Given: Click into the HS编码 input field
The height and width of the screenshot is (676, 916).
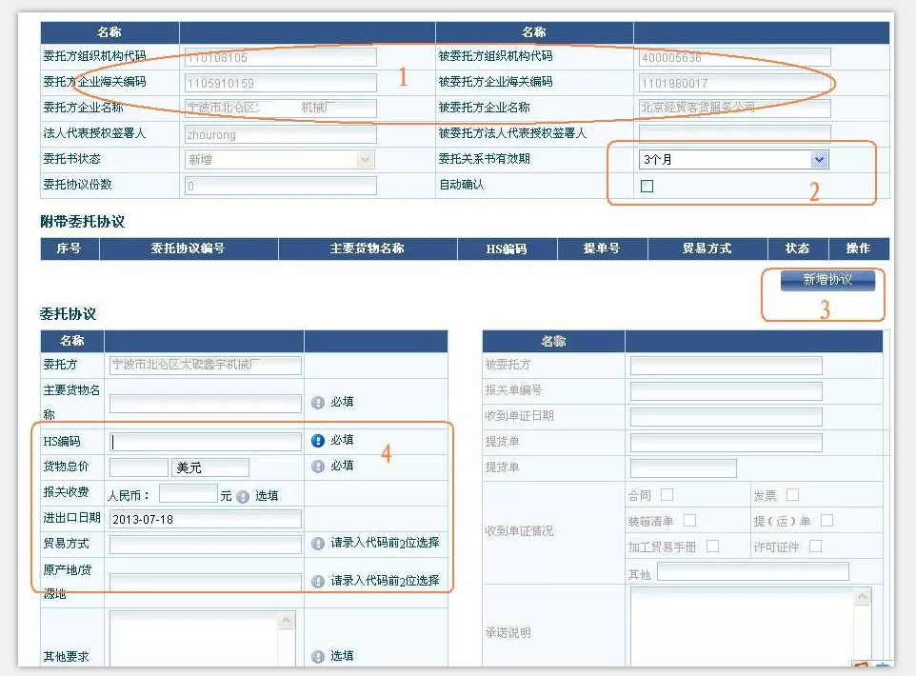Looking at the screenshot, I should click(206, 442).
